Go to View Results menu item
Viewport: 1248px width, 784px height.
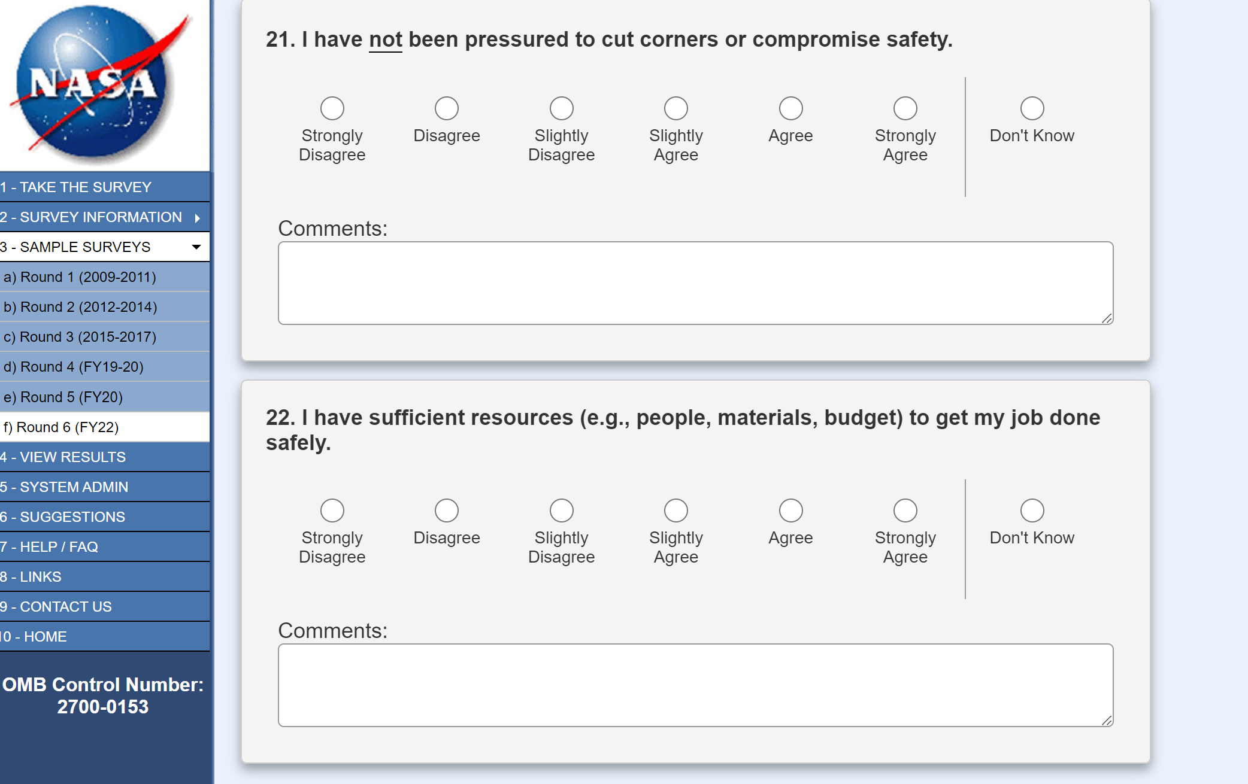(63, 457)
